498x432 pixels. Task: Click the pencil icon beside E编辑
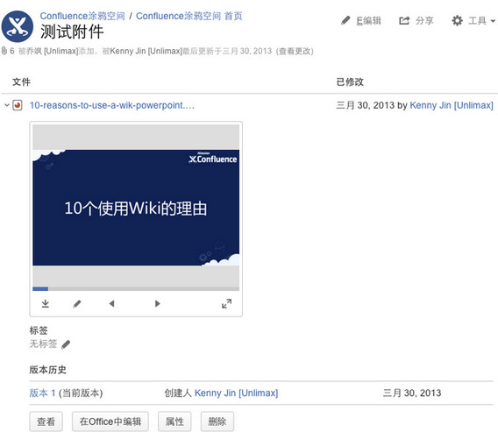click(x=345, y=21)
